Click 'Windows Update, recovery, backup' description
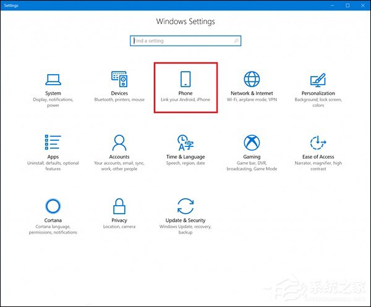Image resolution: width=371 pixels, height=307 pixels. tap(185, 230)
